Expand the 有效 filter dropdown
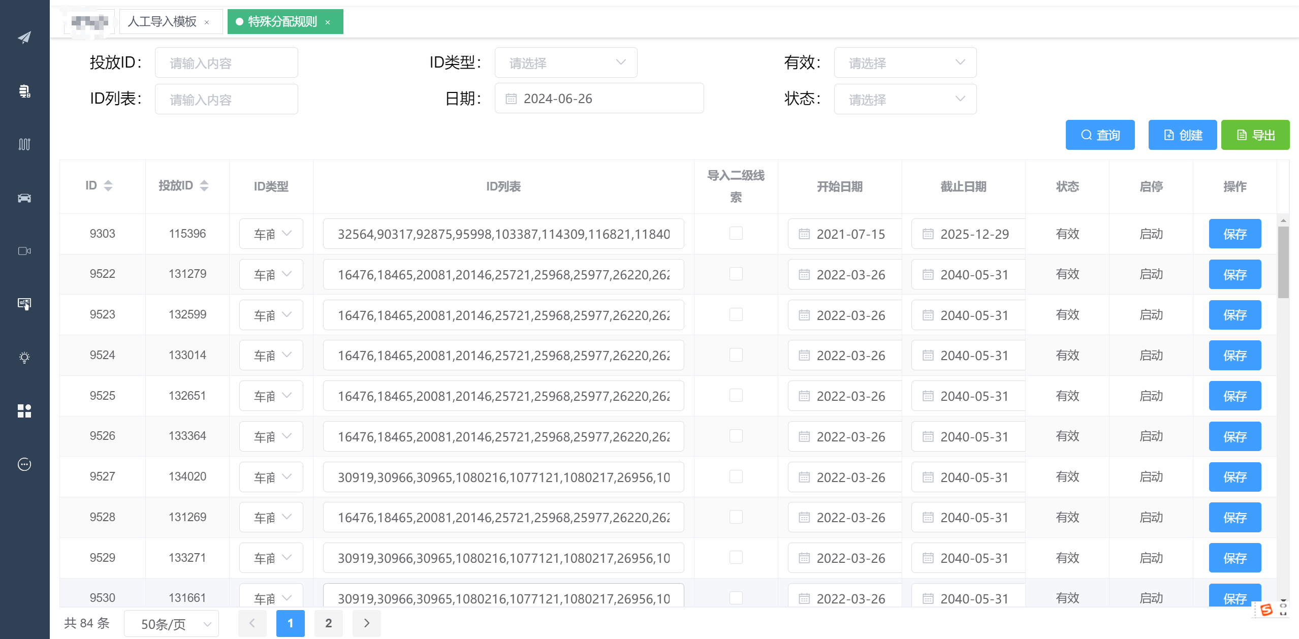The width and height of the screenshot is (1299, 639). [905, 62]
